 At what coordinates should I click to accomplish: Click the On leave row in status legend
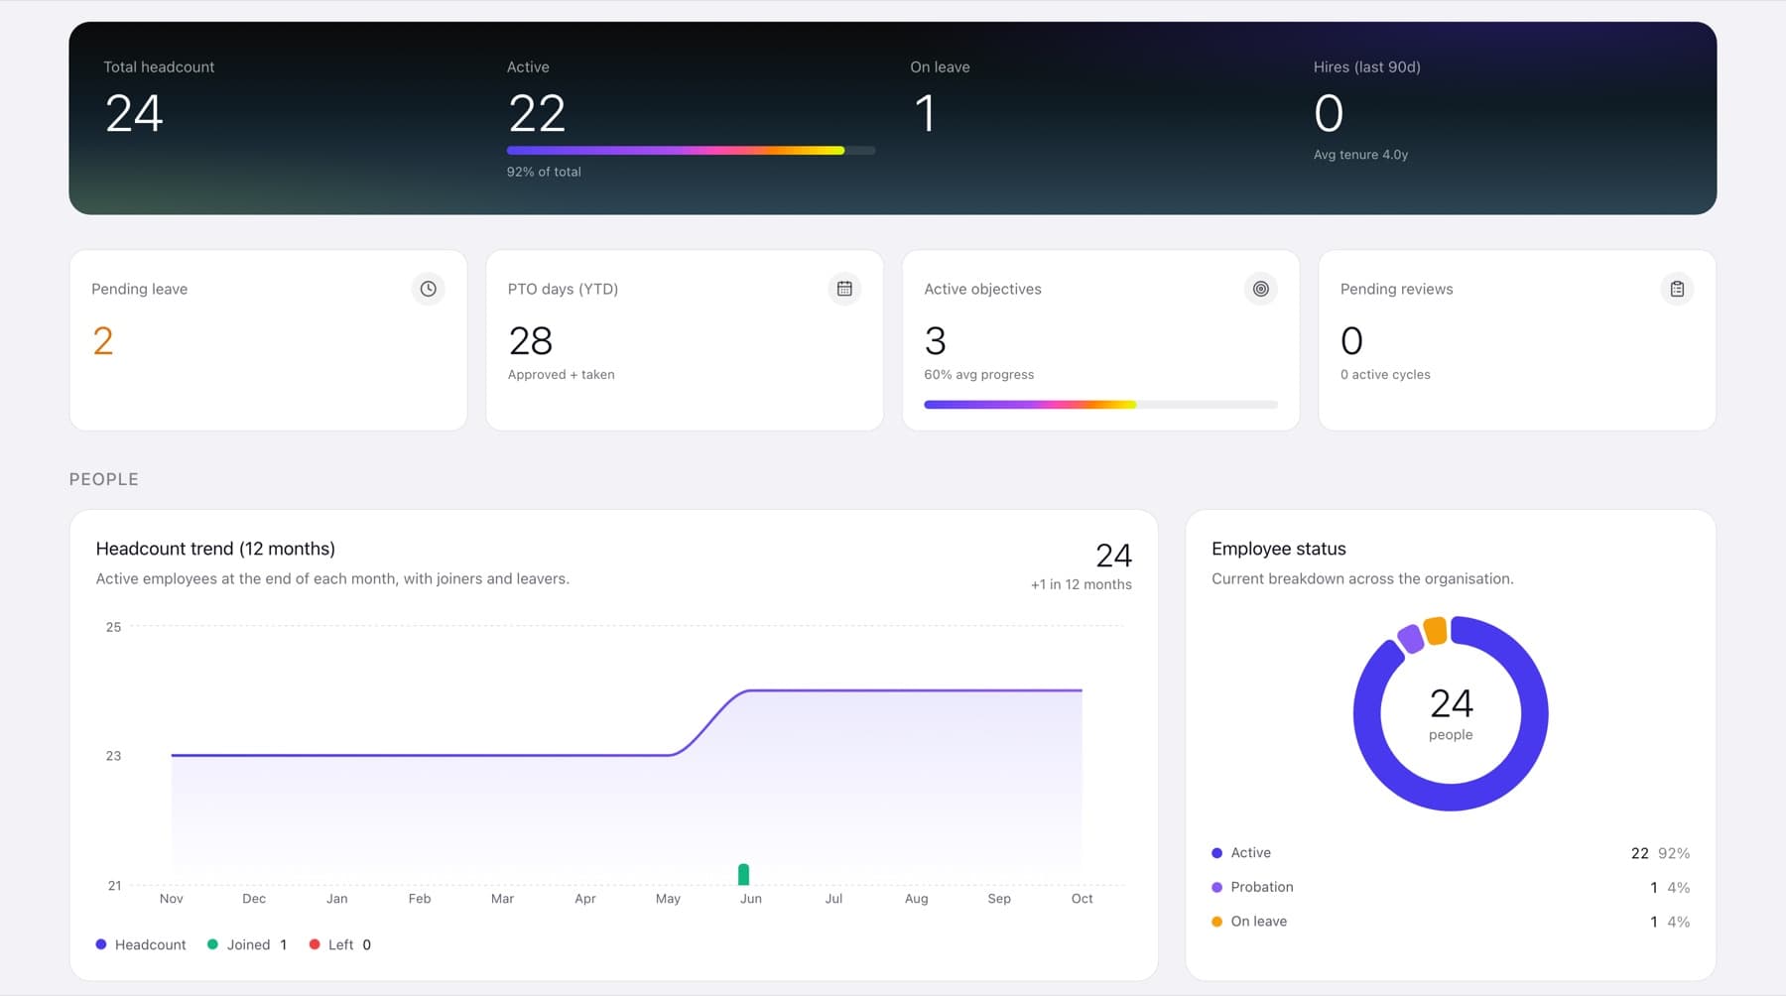[x=1451, y=922]
